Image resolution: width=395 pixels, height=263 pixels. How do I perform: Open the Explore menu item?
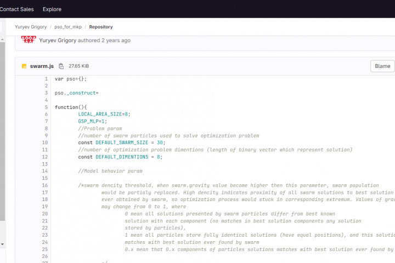(x=52, y=9)
